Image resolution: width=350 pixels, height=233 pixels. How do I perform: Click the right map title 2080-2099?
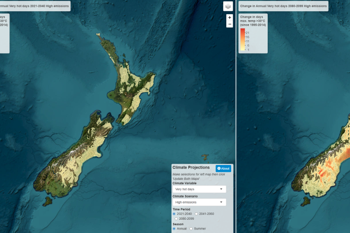point(283,6)
